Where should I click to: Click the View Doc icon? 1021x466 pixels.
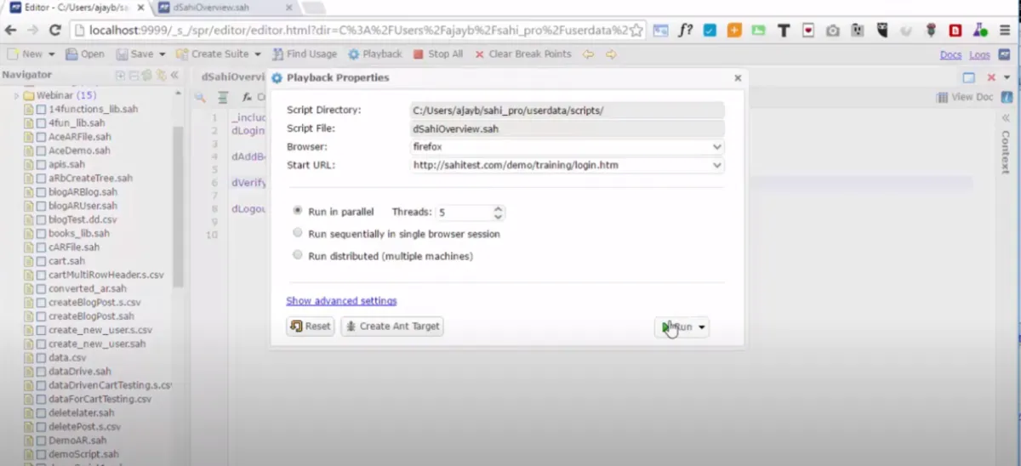943,97
